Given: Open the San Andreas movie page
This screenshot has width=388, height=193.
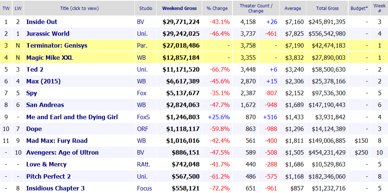Looking at the screenshot, I should (x=45, y=105).
